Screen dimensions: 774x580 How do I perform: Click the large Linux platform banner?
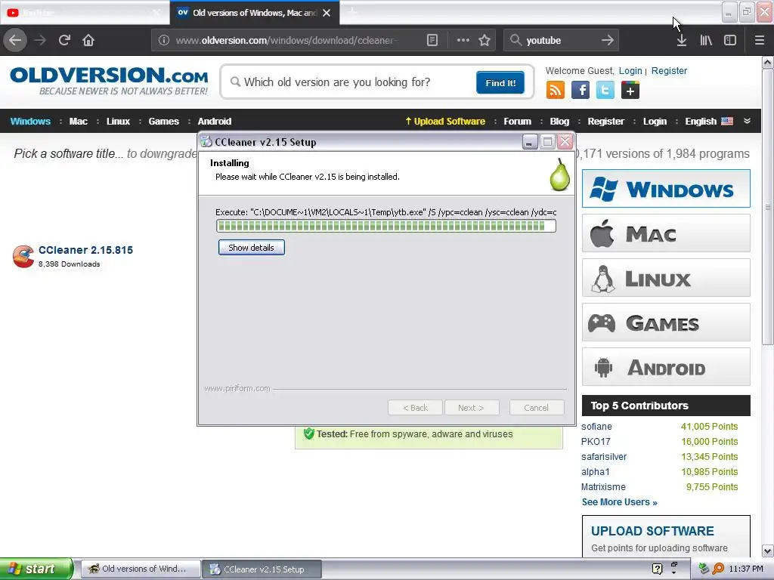coord(666,278)
